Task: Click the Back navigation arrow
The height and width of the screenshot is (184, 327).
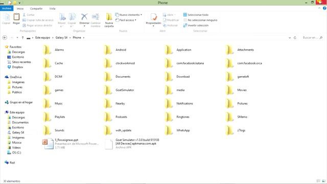Action: [5, 37]
